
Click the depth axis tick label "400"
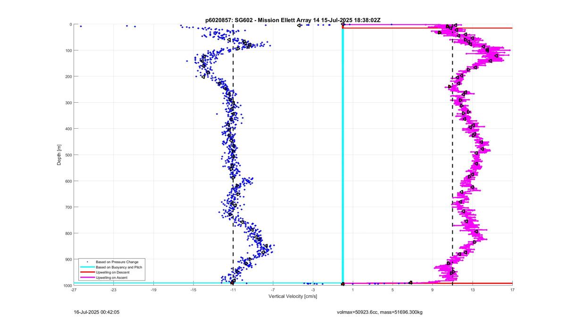(68, 129)
